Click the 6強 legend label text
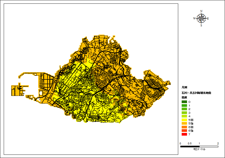Image resolution: width=225 pixels, height=158 pixels. (191, 131)
